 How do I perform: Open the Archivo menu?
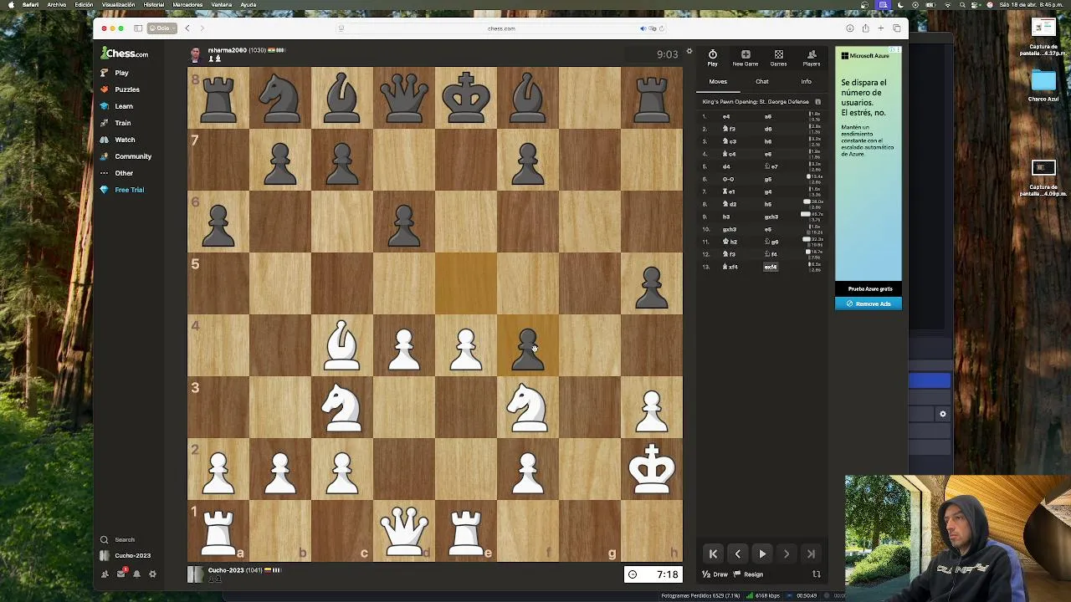click(57, 5)
